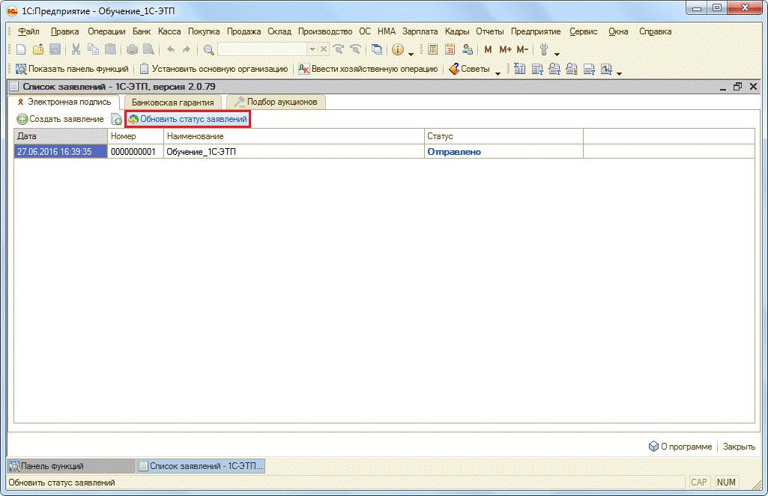Click the Наименование column header
768x496 pixels.
pyautogui.click(x=294, y=136)
